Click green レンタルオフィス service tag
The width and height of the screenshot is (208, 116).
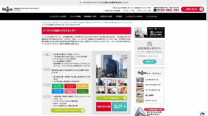[57, 86]
